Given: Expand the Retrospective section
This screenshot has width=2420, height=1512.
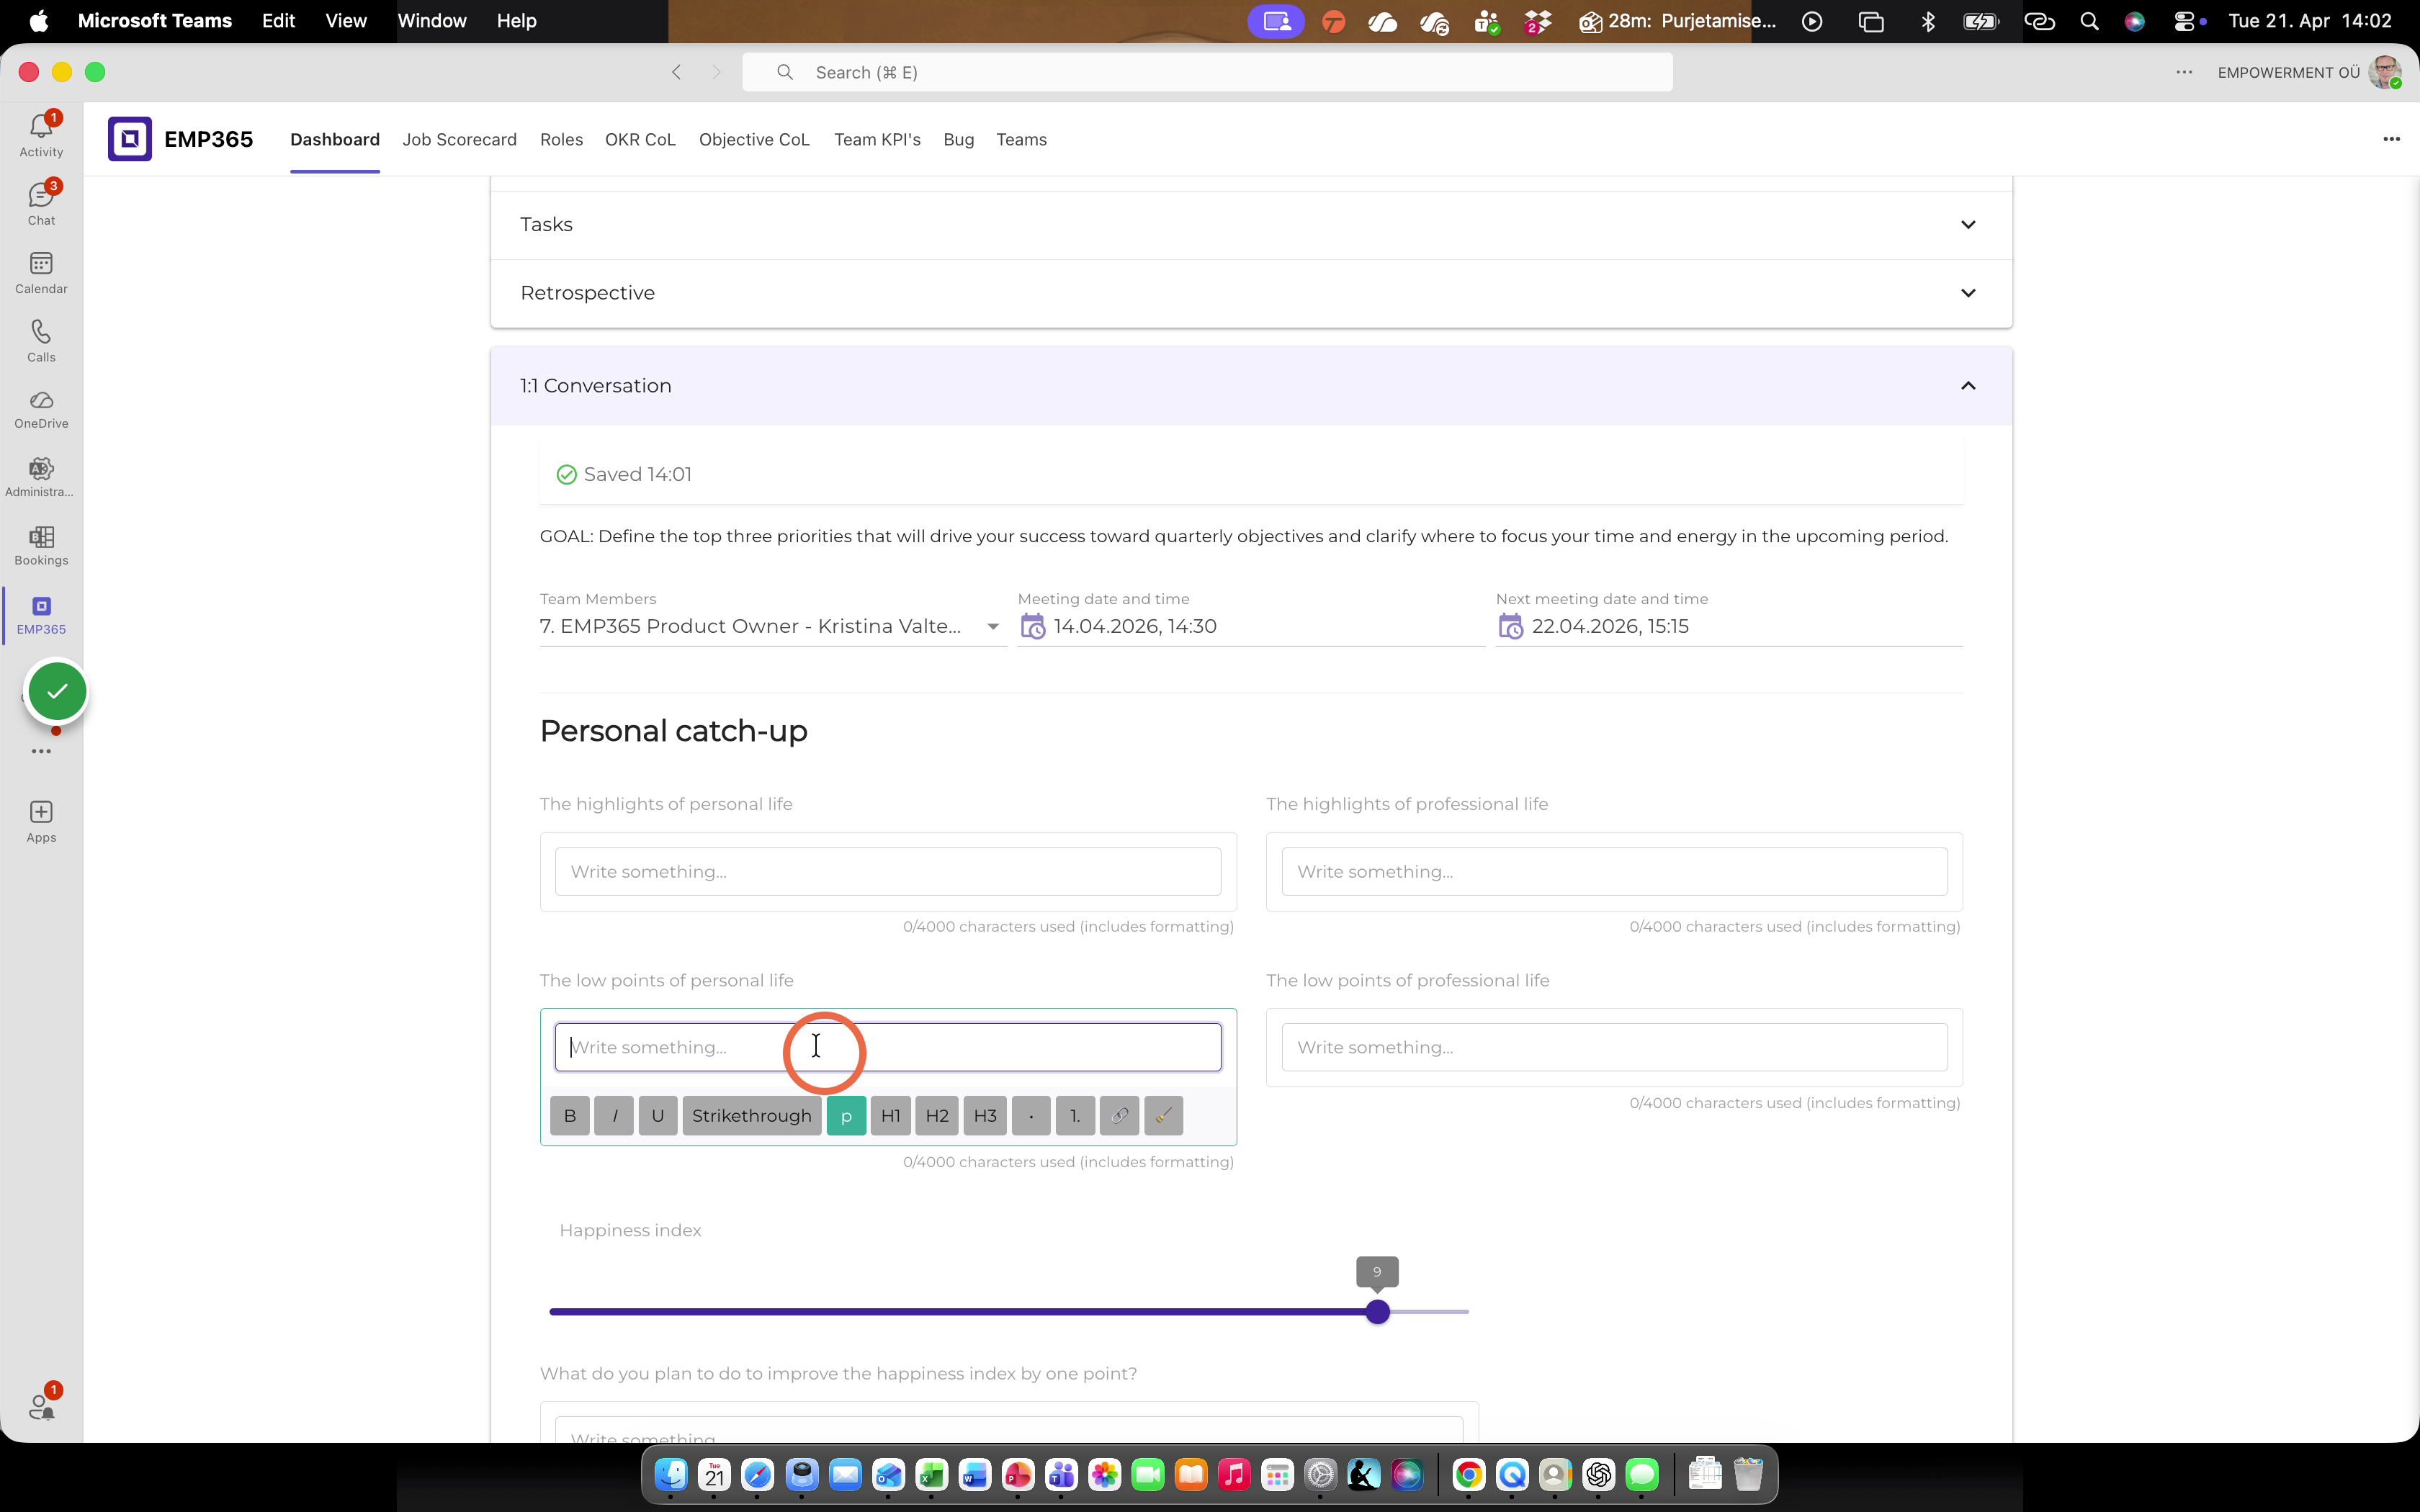Looking at the screenshot, I should coord(1251,293).
